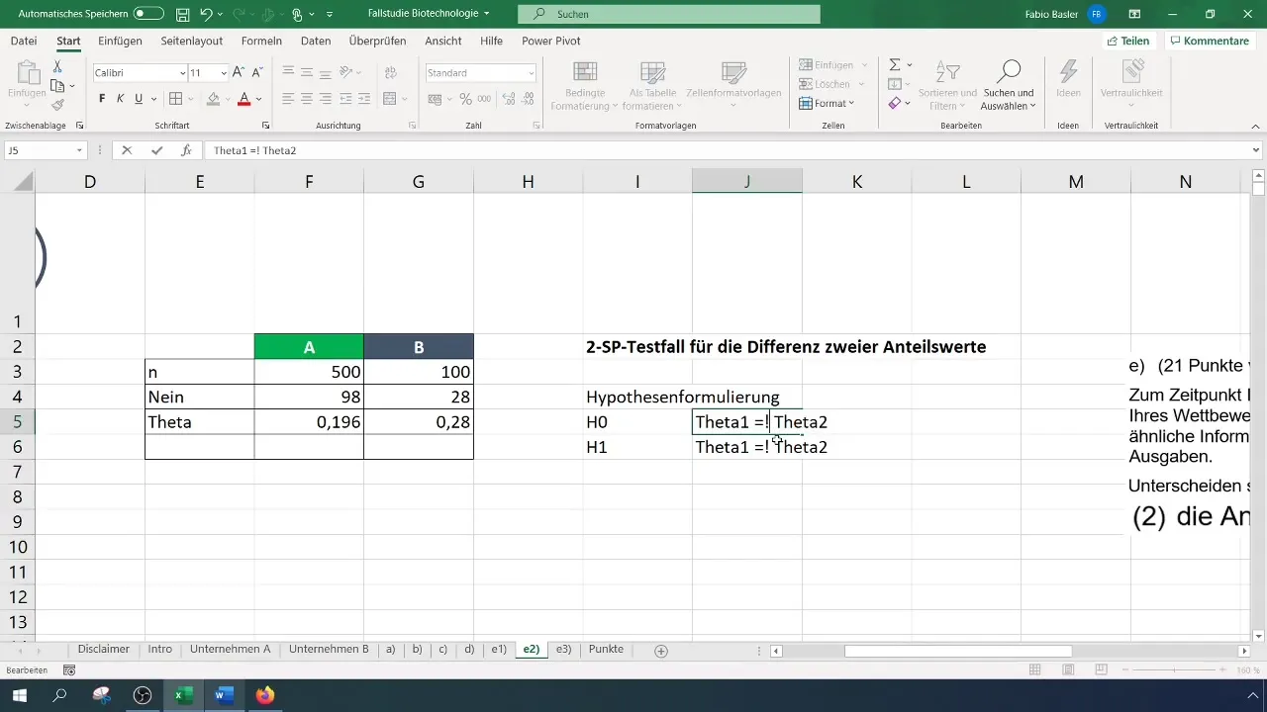Click the Name Box showing J5

45,150
